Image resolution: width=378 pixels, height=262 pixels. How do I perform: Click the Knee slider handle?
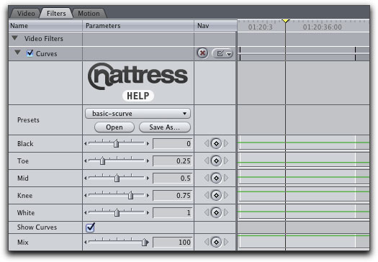click(130, 195)
